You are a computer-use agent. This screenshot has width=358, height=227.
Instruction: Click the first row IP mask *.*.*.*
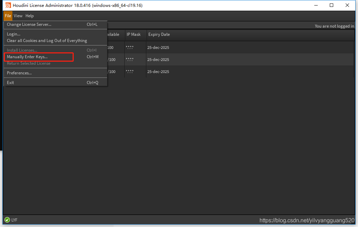[130, 48]
